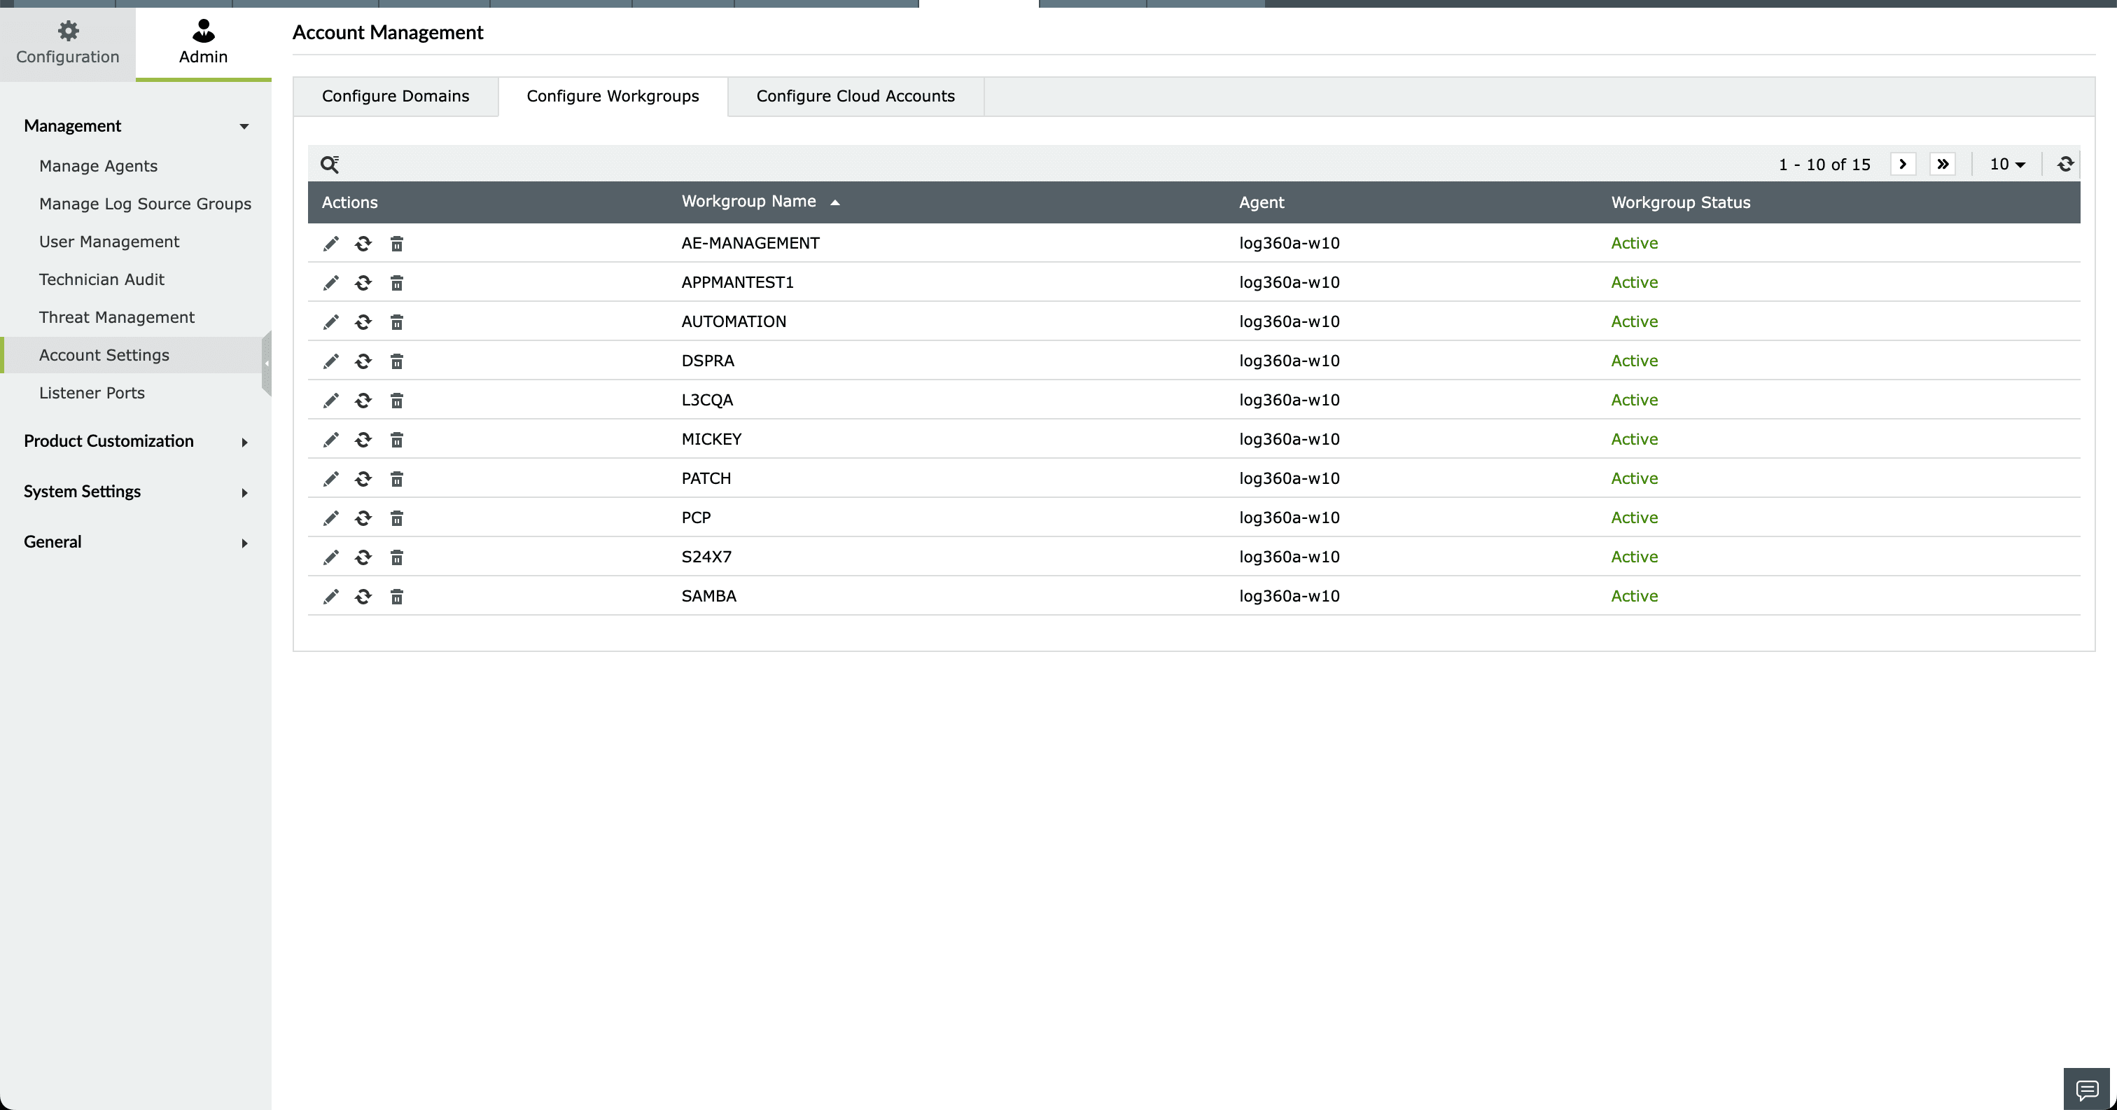Click the edit pencil for AE-MANAGEMENT workgroup

tap(330, 244)
